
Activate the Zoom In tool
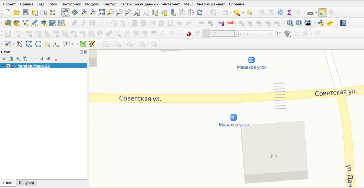pyautogui.click(x=84, y=12)
